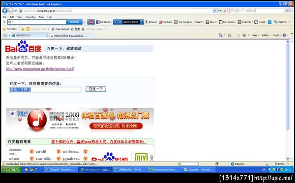Viewport: 295px width, 183px height.
Task: Click the Baidu Hi 2009 banner ad
Action: (x=80, y=120)
